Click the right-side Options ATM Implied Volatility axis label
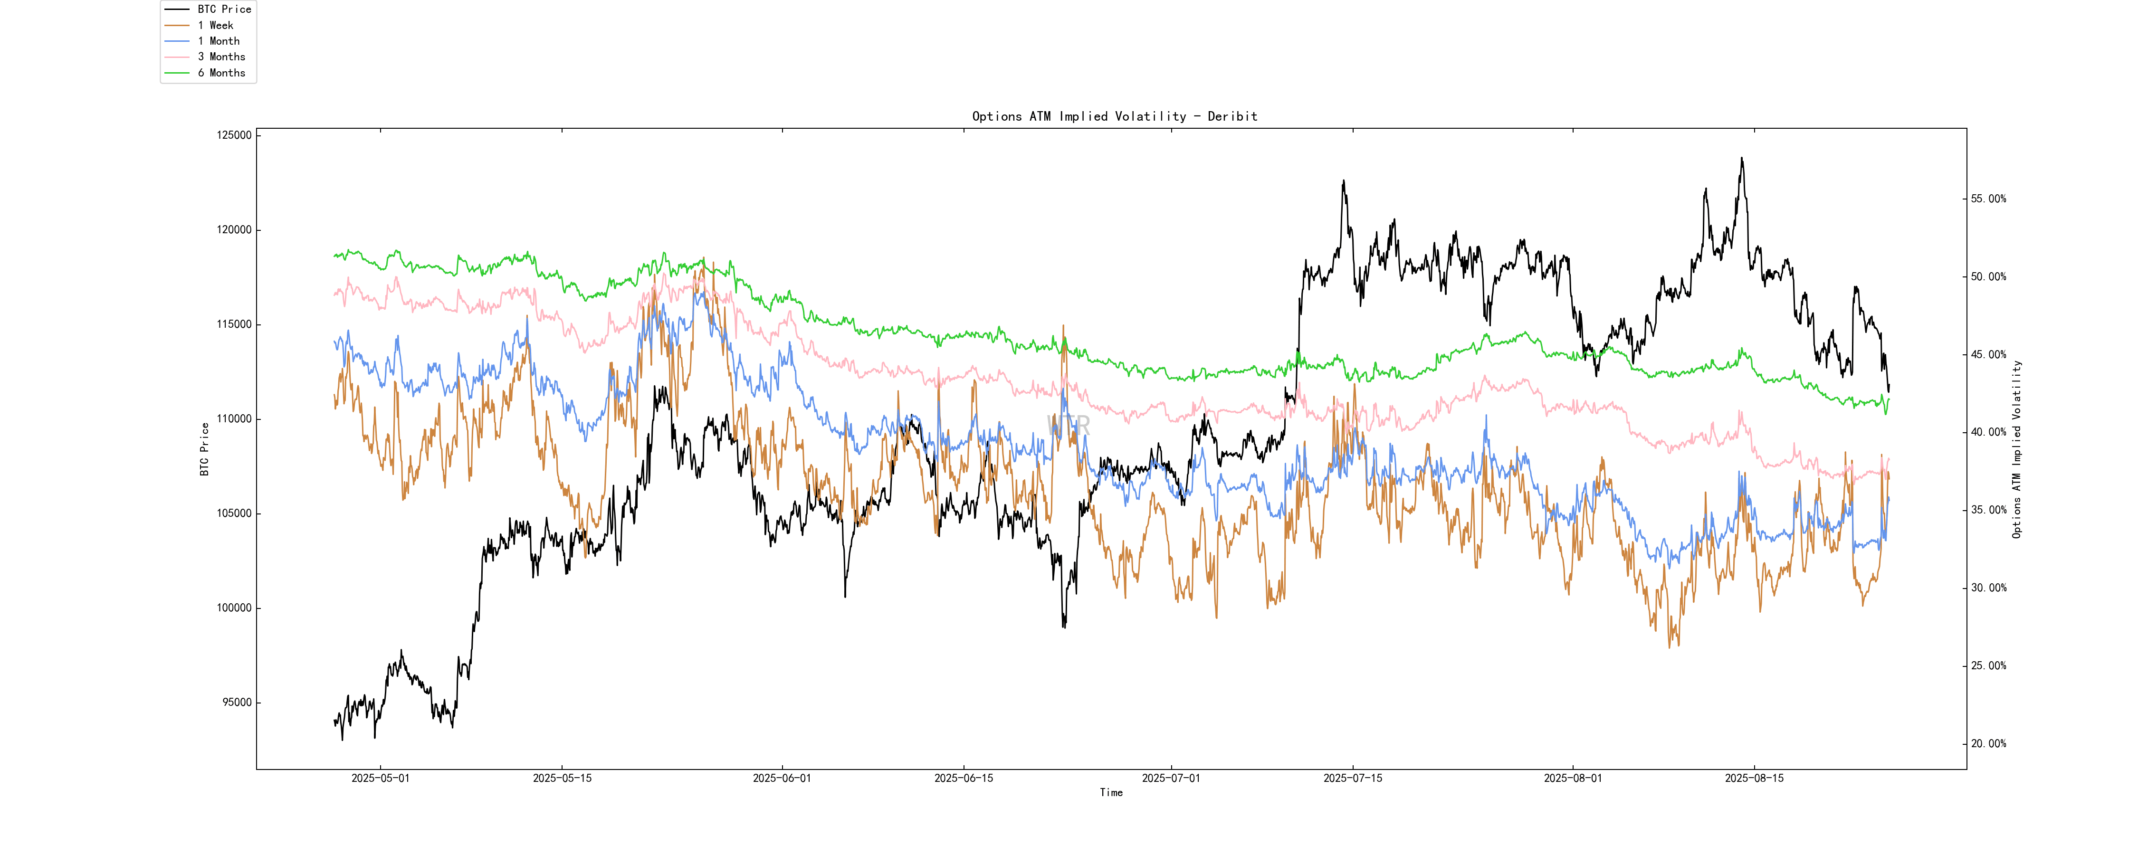The height and width of the screenshot is (855, 2138). click(2016, 449)
